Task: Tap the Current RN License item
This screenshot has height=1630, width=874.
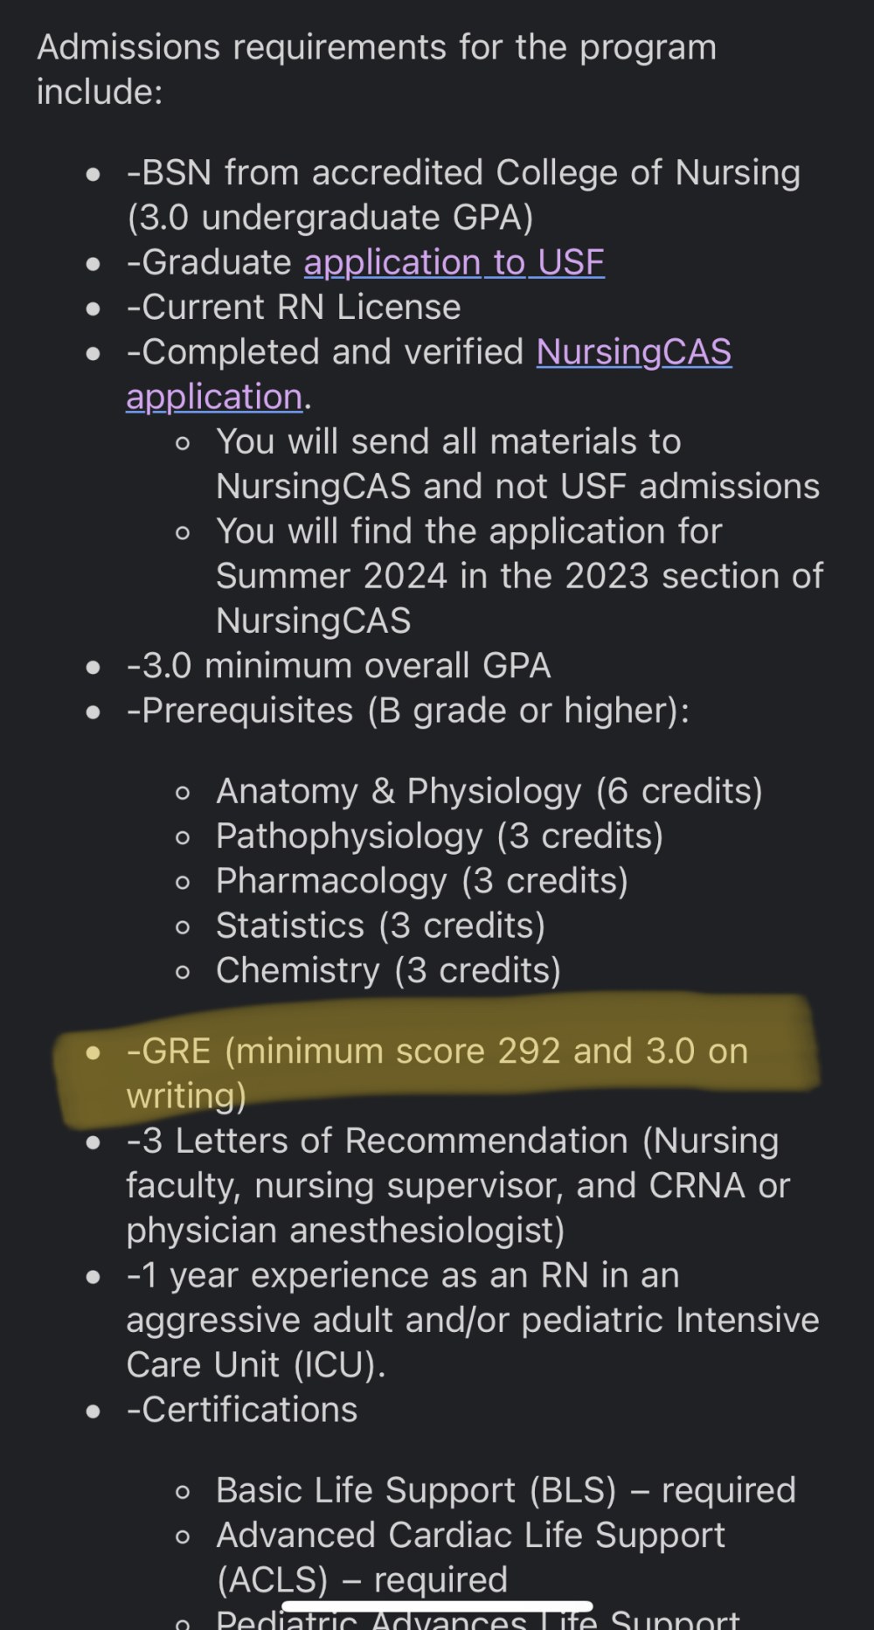Action: tap(294, 307)
